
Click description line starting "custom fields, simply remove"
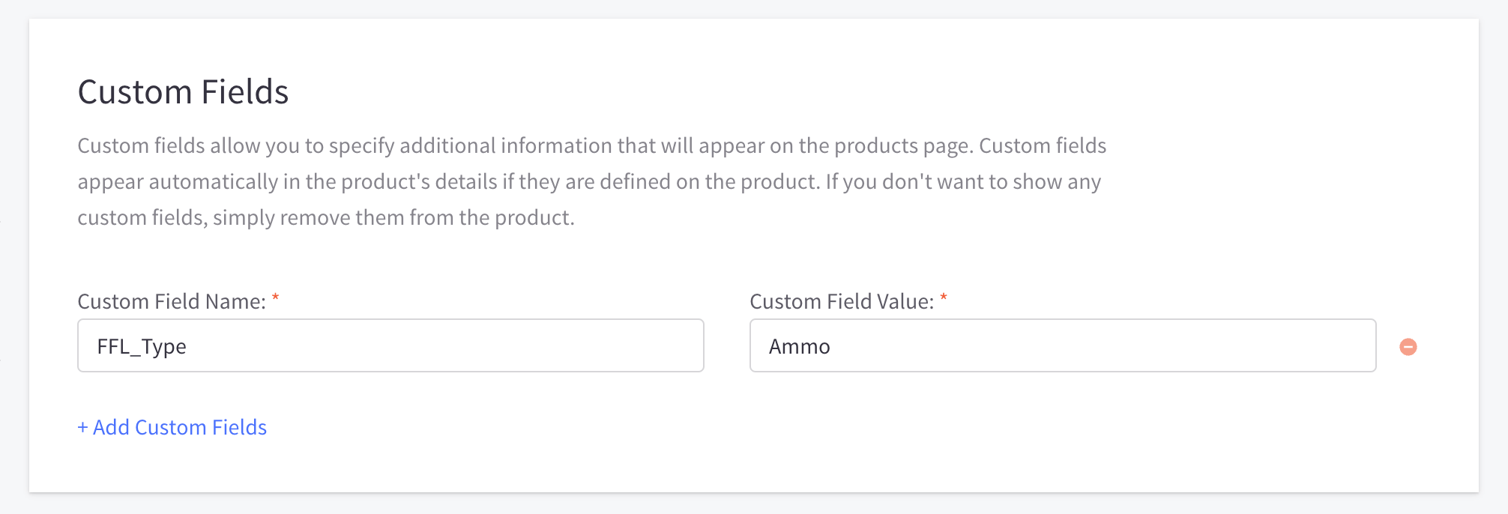pyautogui.click(x=326, y=217)
